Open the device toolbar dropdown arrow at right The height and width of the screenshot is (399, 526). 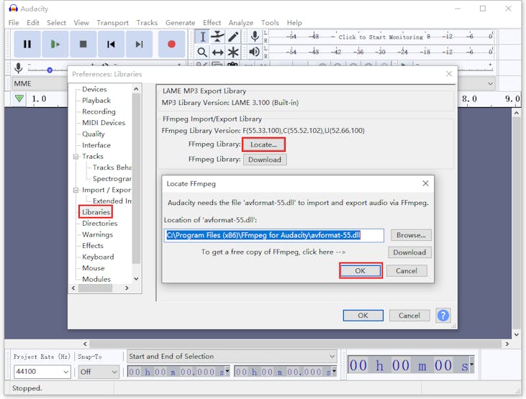coord(491,83)
